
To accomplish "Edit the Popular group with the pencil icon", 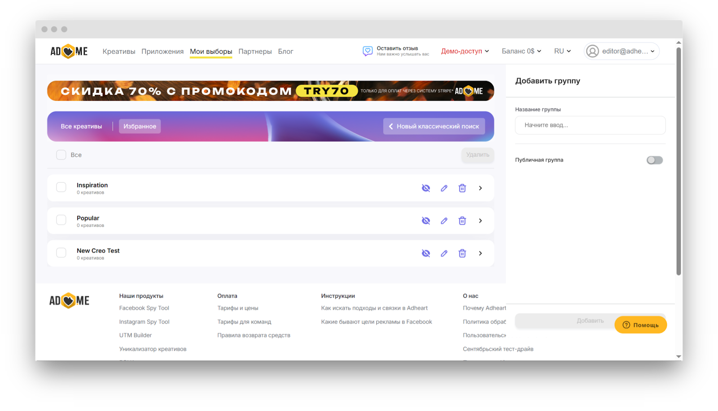I will click(444, 221).
